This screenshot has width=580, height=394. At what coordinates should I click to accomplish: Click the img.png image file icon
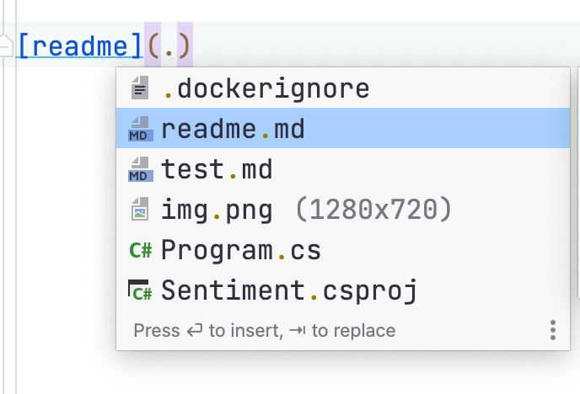click(140, 209)
